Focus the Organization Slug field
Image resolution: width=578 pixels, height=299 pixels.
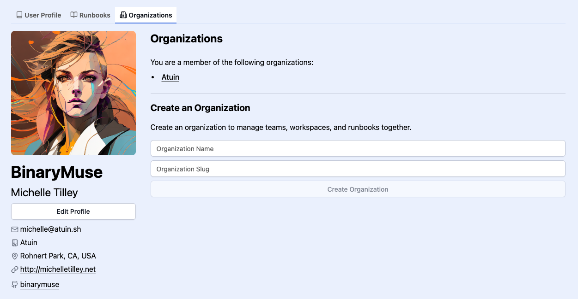pyautogui.click(x=358, y=169)
